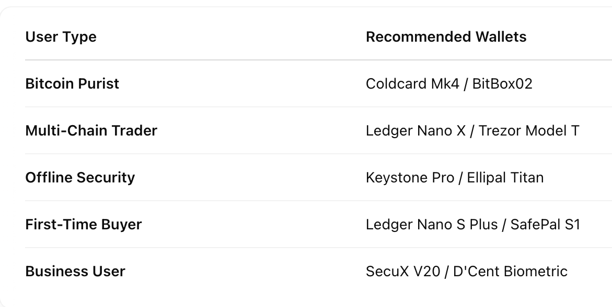Click the Ledger Nano X wallet name
Screen dimensions: 612x307
415,131
